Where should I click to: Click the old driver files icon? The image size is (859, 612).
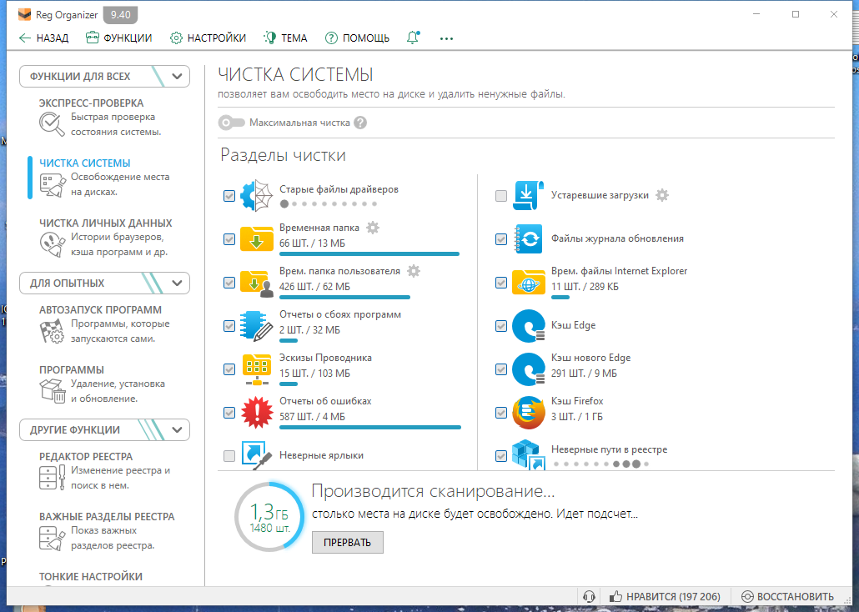pyautogui.click(x=256, y=196)
